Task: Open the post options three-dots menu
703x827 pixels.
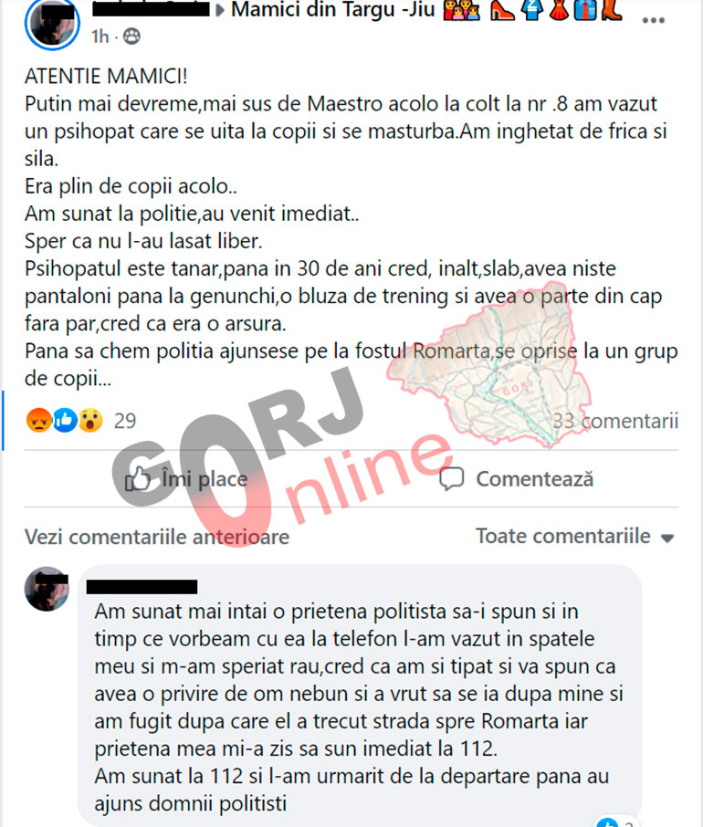Action: [x=653, y=20]
